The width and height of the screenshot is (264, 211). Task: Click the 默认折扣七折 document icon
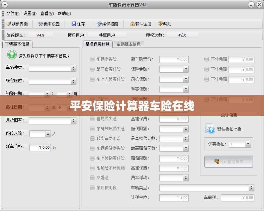click(210, 129)
